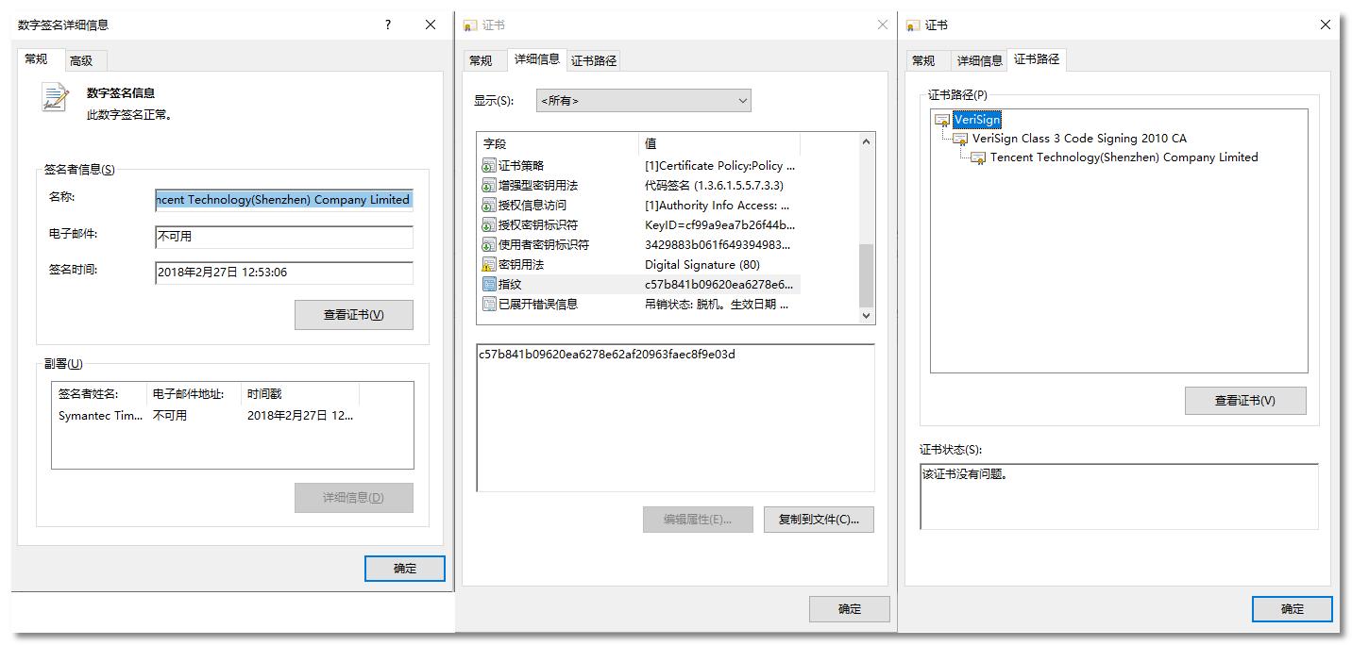Click the 复制到文件(C) button
Screen dimensions: 1352x645
click(x=818, y=519)
